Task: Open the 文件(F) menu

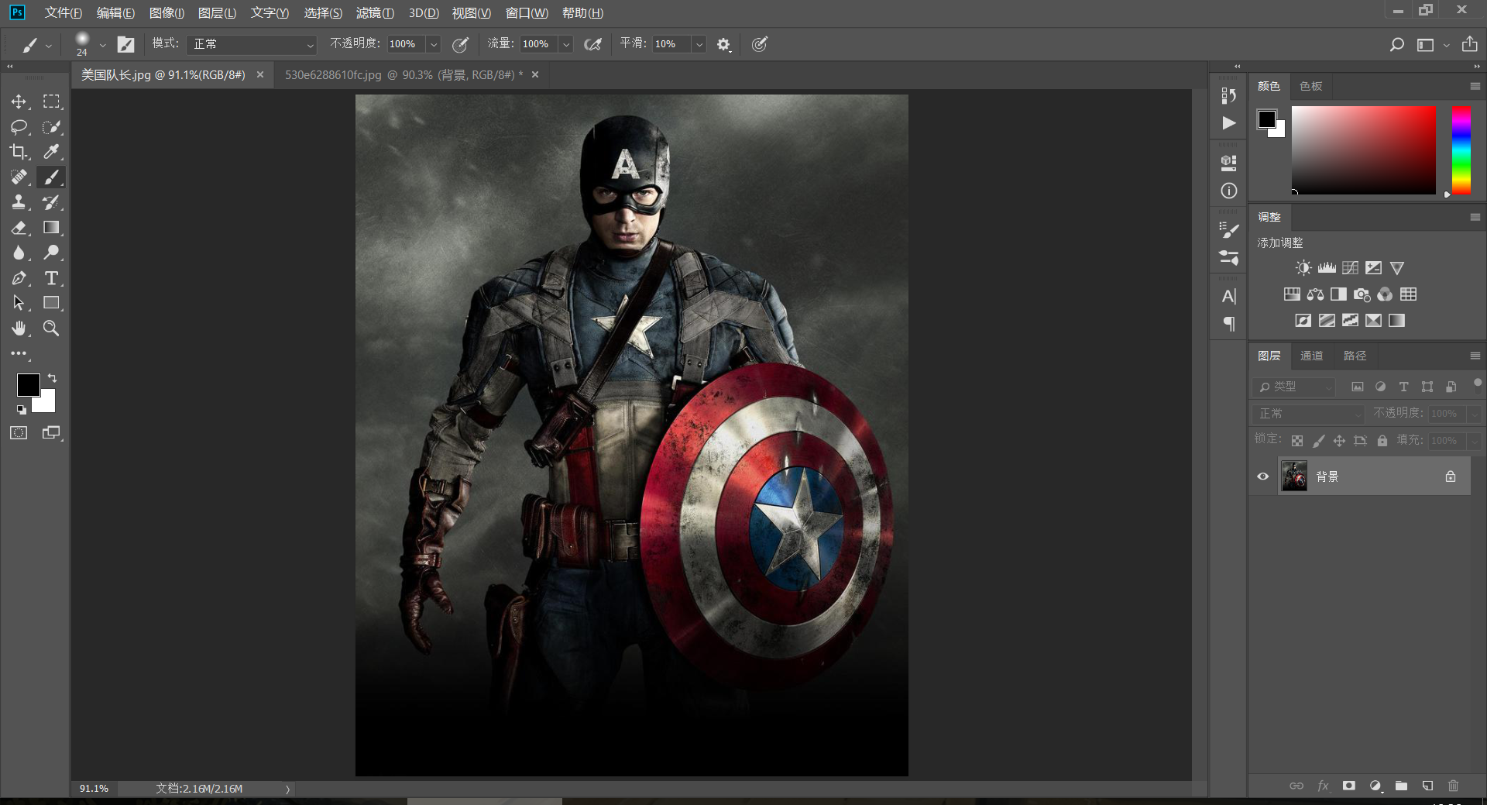Action: tap(64, 13)
